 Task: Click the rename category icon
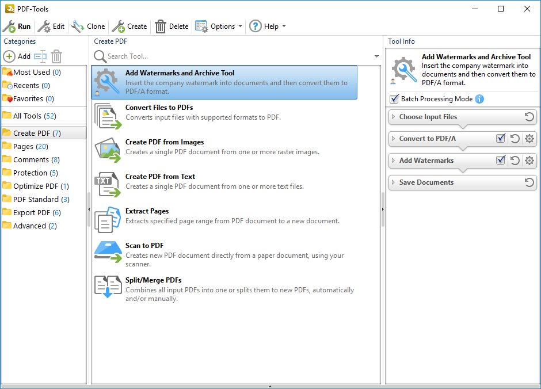pyautogui.click(x=40, y=56)
